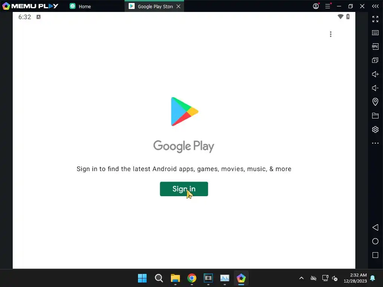Click the Android Wi-Fi status icon
The height and width of the screenshot is (287, 383).
(x=340, y=16)
